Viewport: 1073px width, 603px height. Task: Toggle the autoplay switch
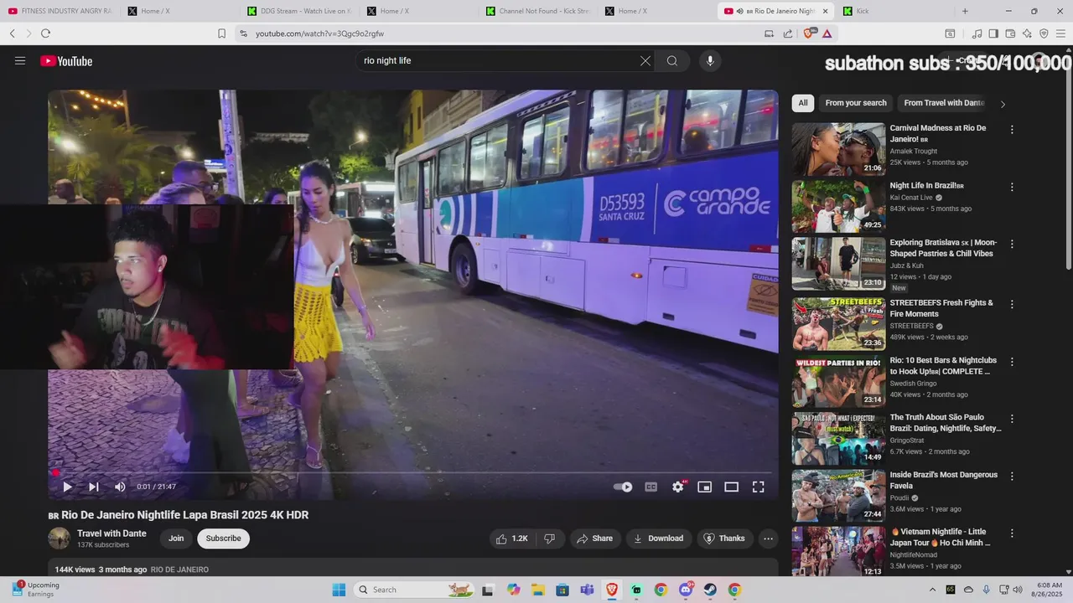623,487
